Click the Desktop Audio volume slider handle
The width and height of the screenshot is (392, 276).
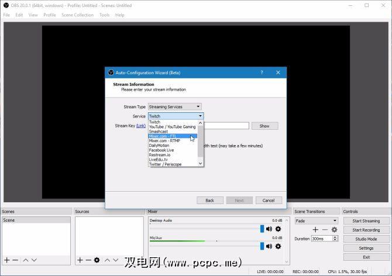tap(262, 229)
